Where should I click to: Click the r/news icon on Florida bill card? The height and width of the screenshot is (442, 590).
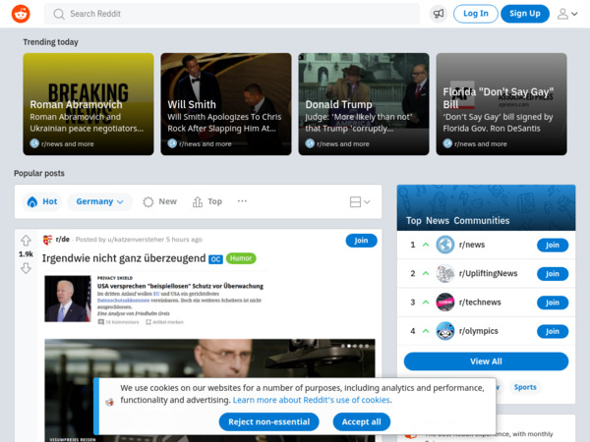[x=447, y=143]
